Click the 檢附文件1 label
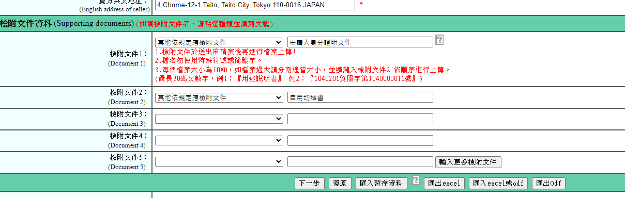Viewport: 625px width, 198px height. [129, 54]
